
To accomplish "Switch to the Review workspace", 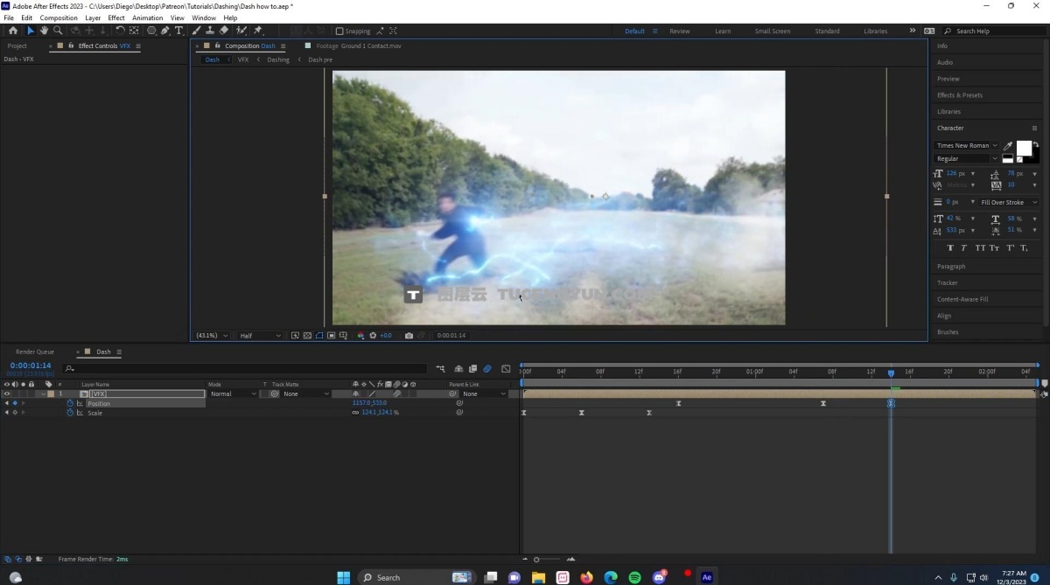I will pyautogui.click(x=680, y=31).
